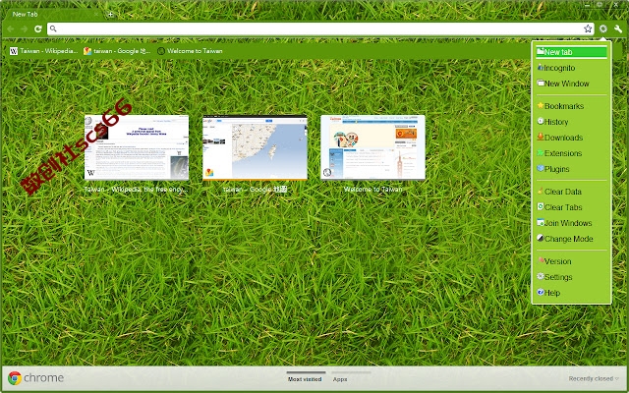This screenshot has width=629, height=393.
Task: Click the half-circle icon beside Change Mode
Action: [541, 238]
